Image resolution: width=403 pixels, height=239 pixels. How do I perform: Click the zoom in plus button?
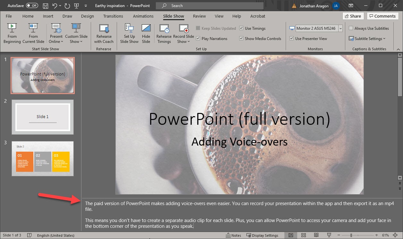coord(377,235)
